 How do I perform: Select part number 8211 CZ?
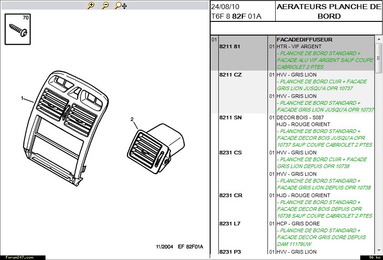pos(231,75)
